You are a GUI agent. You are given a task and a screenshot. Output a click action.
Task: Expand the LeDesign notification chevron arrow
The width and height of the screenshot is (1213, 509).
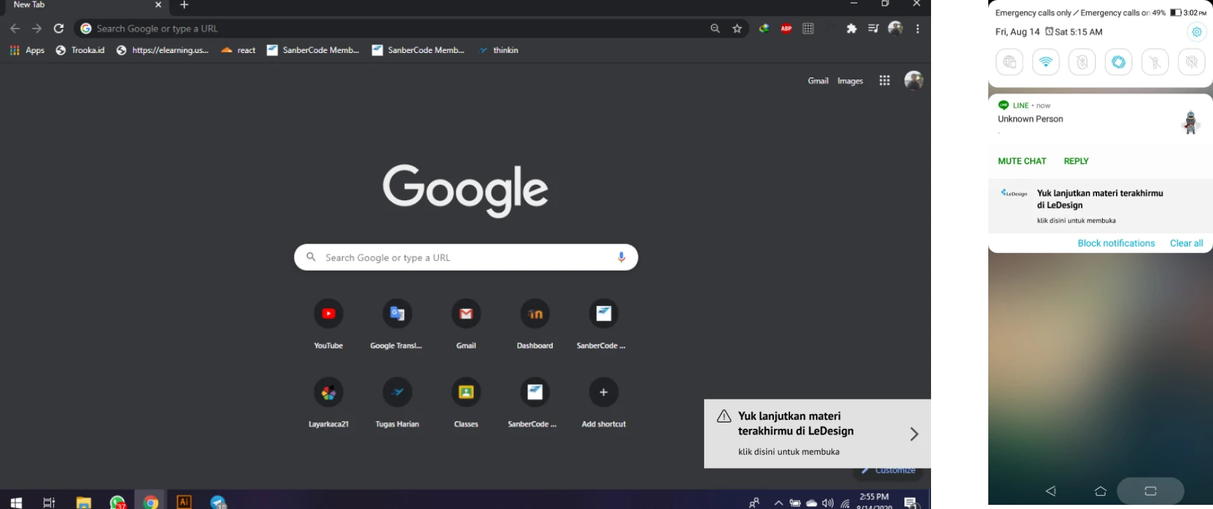pyautogui.click(x=914, y=434)
